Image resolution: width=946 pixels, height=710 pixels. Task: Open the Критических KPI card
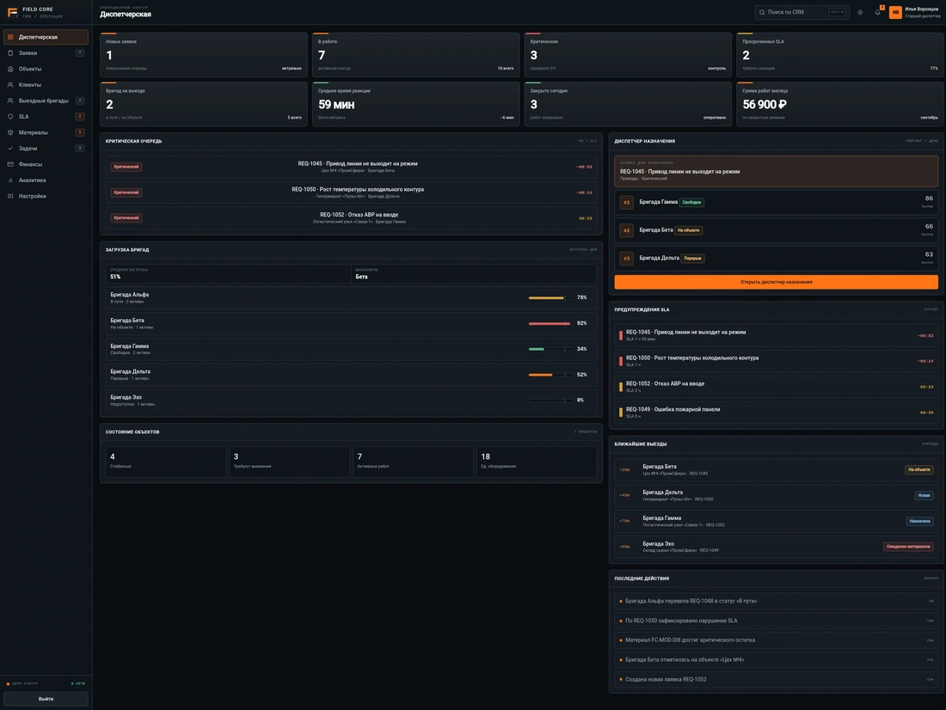point(628,54)
